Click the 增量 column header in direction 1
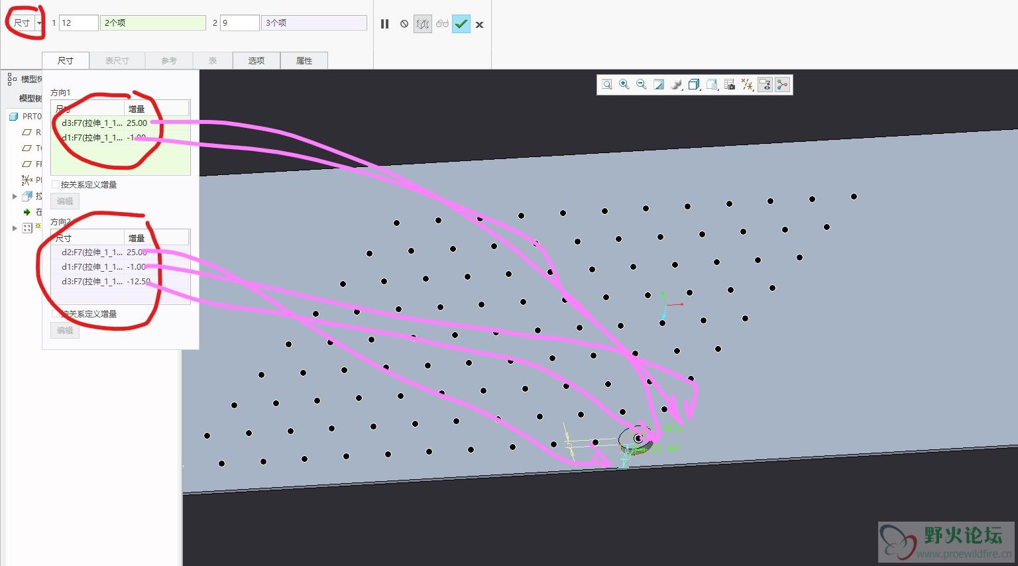 tap(157, 109)
